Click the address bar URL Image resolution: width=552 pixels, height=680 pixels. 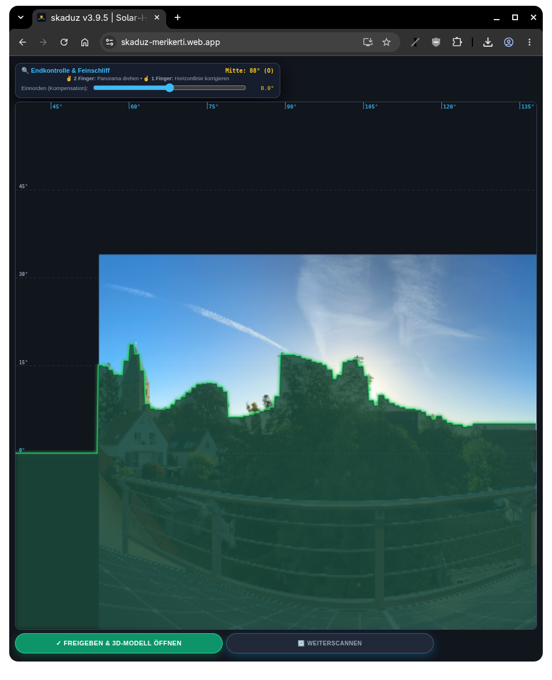(170, 42)
